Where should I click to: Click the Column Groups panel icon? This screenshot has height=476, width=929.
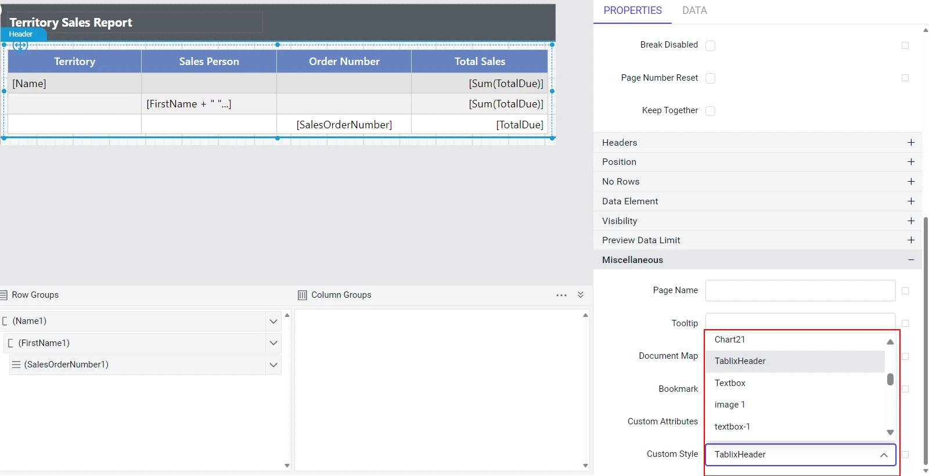[x=303, y=295]
